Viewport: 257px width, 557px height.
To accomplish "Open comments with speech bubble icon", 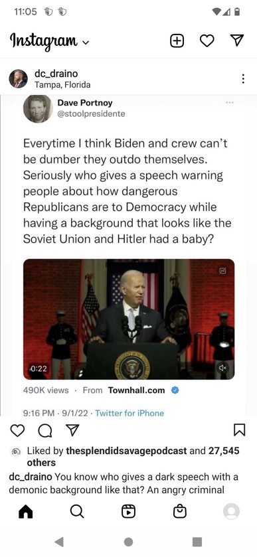I will pos(44,430).
